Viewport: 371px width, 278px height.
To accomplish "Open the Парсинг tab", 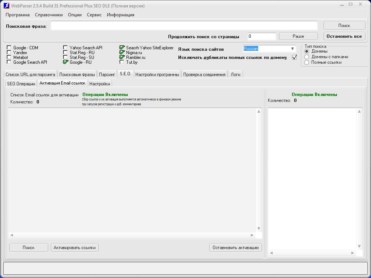I will pyautogui.click(x=107, y=75).
